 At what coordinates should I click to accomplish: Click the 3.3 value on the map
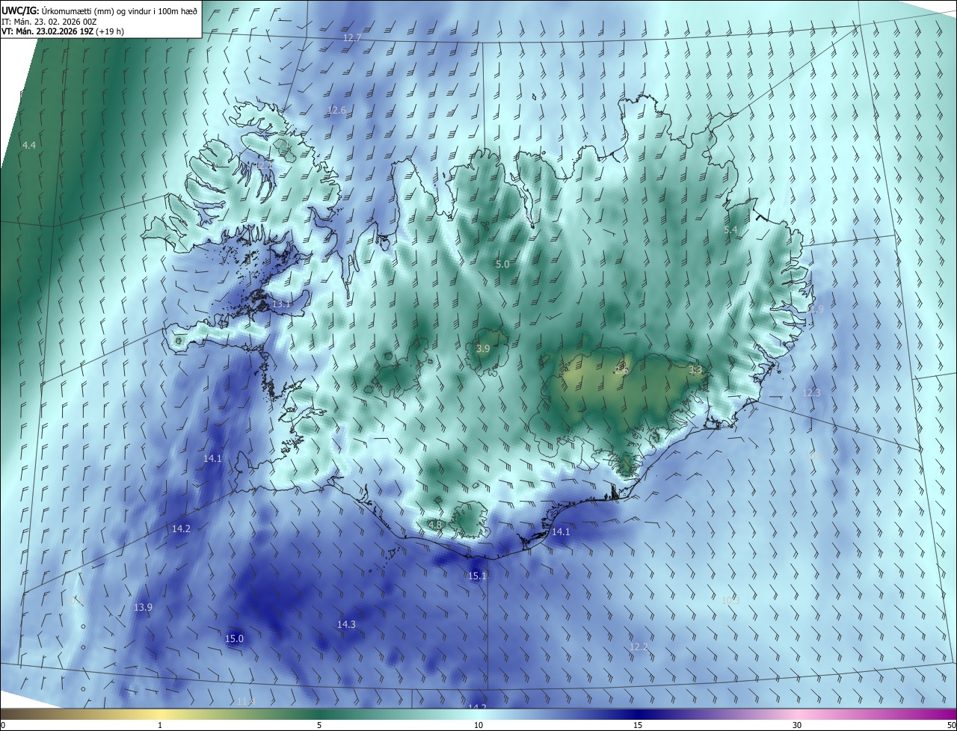point(695,369)
